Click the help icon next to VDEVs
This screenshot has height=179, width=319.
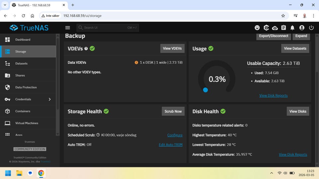click(86, 48)
